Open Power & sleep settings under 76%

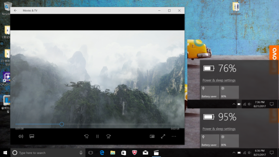click(219, 80)
